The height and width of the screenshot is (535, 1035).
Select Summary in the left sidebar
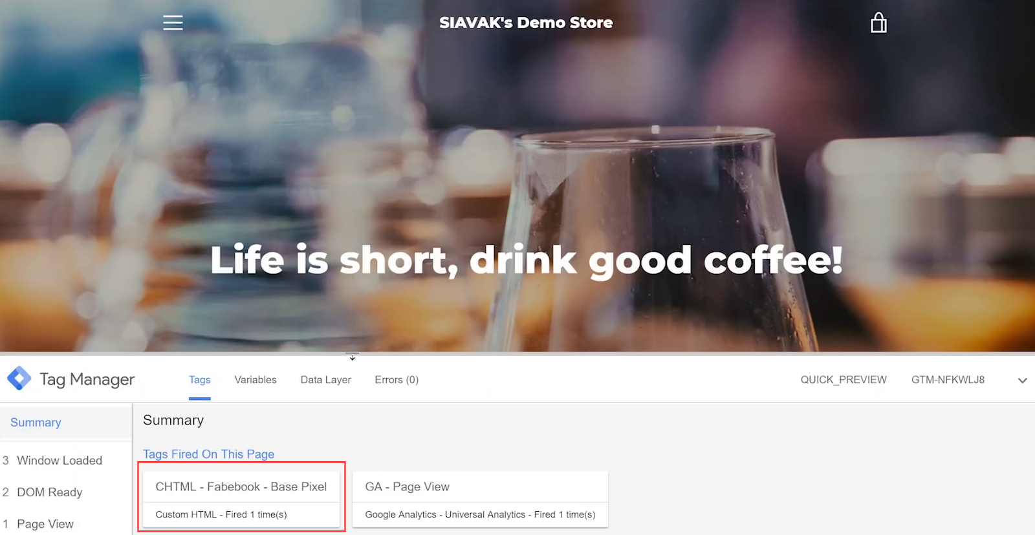66,423
